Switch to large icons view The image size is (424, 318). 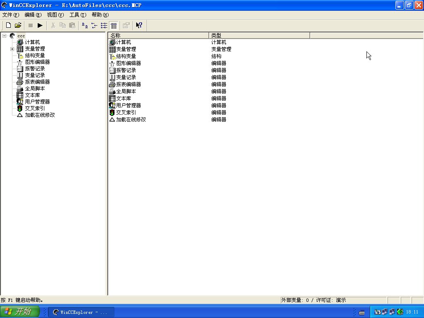coord(85,25)
